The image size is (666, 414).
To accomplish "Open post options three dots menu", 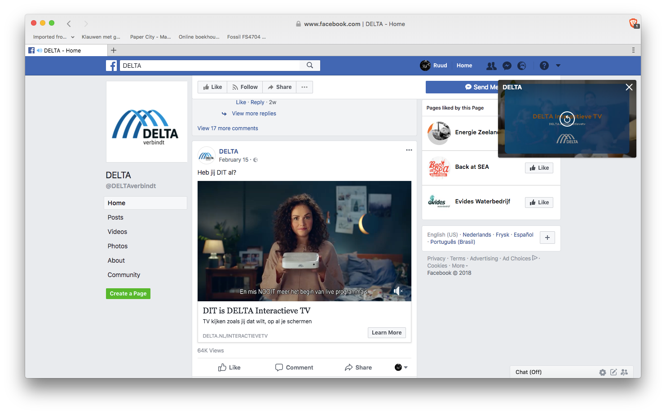I will click(409, 150).
